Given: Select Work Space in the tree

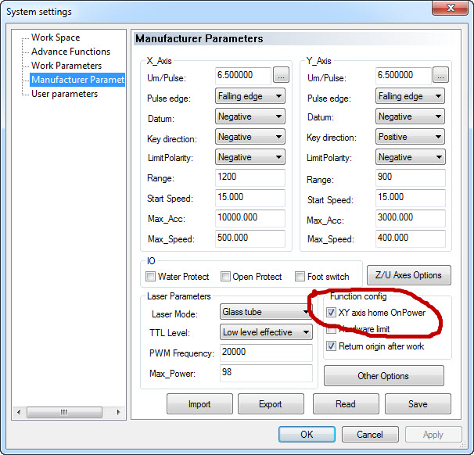Looking at the screenshot, I should [x=55, y=38].
